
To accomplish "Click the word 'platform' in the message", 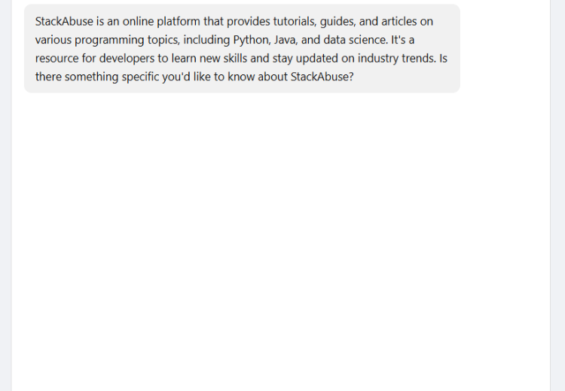I will click(x=179, y=22).
